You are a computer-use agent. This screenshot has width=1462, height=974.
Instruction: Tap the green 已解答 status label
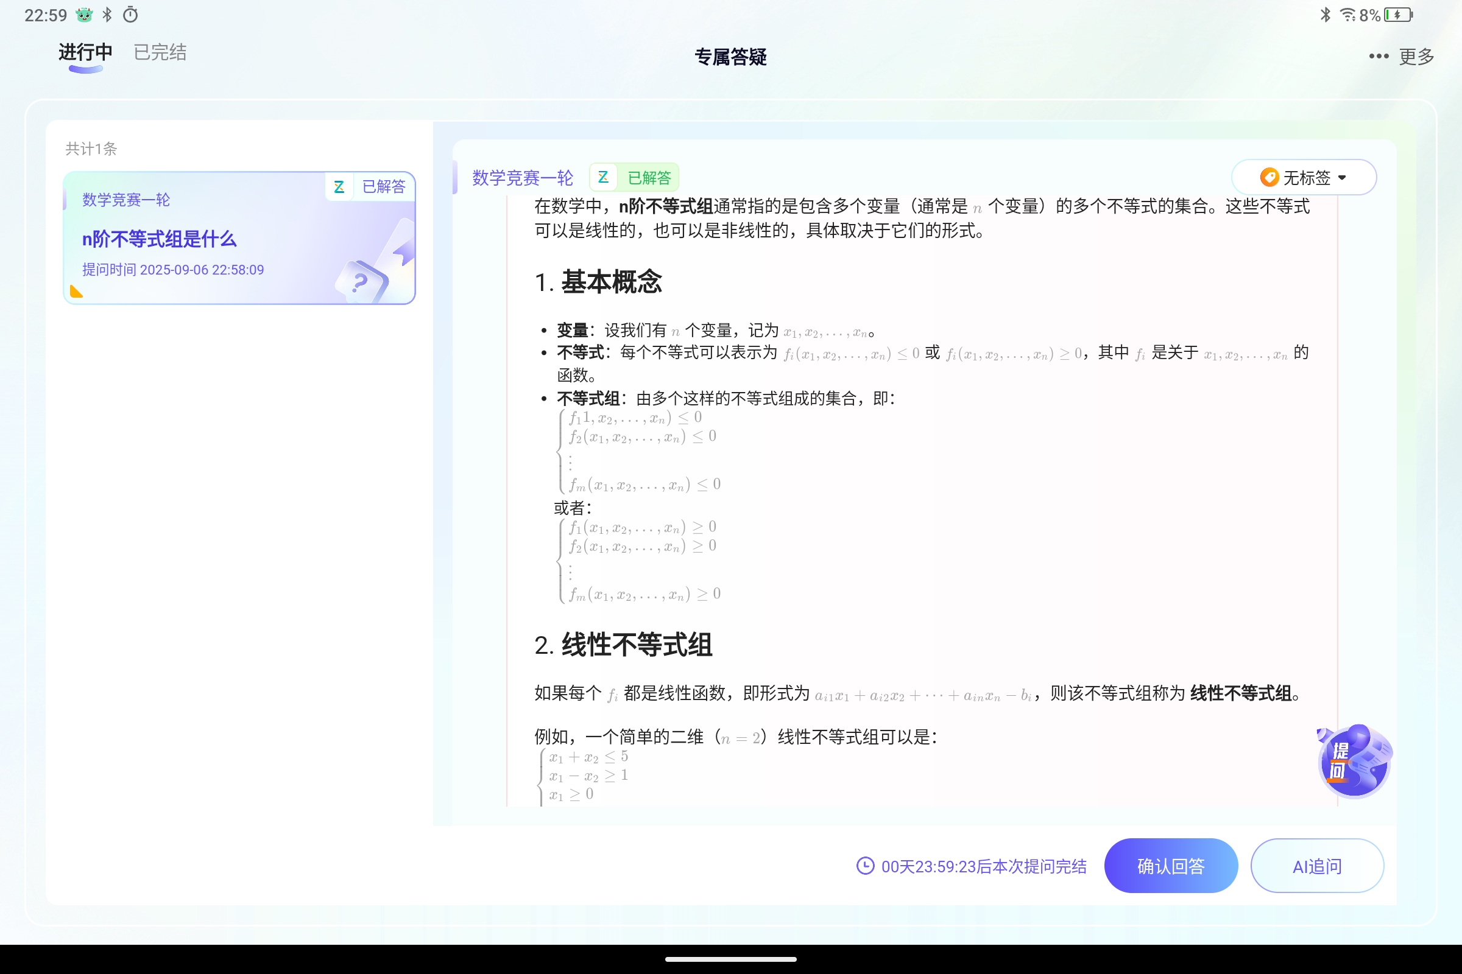(649, 178)
